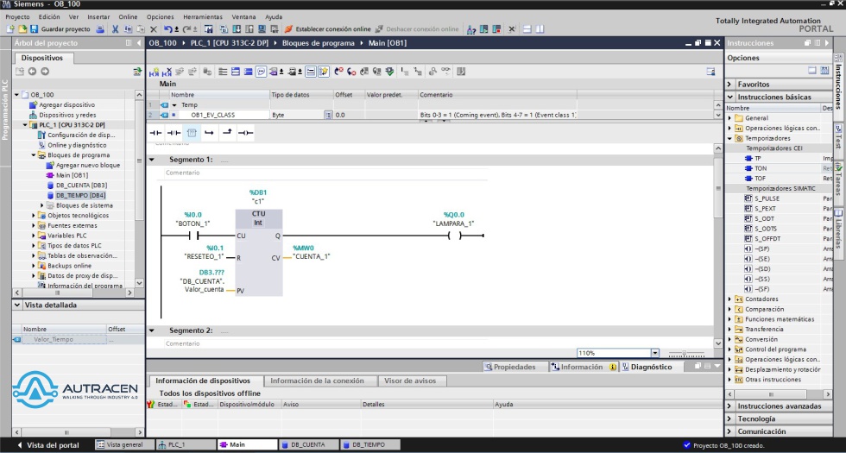Insert an empty box instruction
This screenshot has width=846, height=453.
click(192, 133)
